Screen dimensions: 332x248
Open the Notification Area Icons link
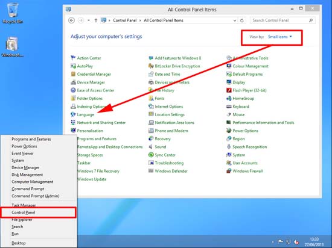(x=174, y=123)
